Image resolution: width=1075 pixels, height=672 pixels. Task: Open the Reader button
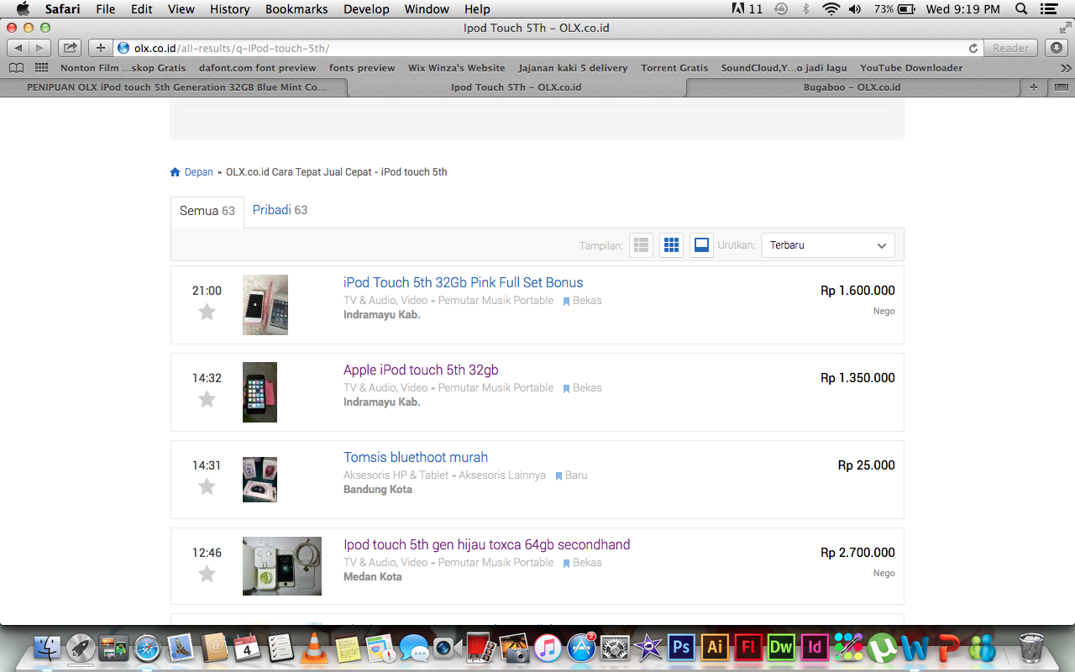point(1010,48)
